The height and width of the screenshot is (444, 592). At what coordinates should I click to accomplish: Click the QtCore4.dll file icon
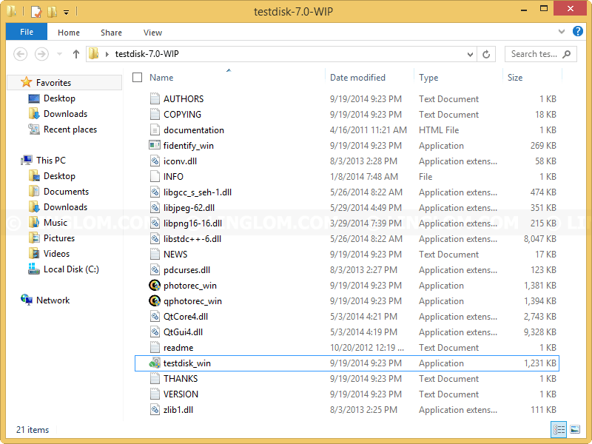pos(155,317)
